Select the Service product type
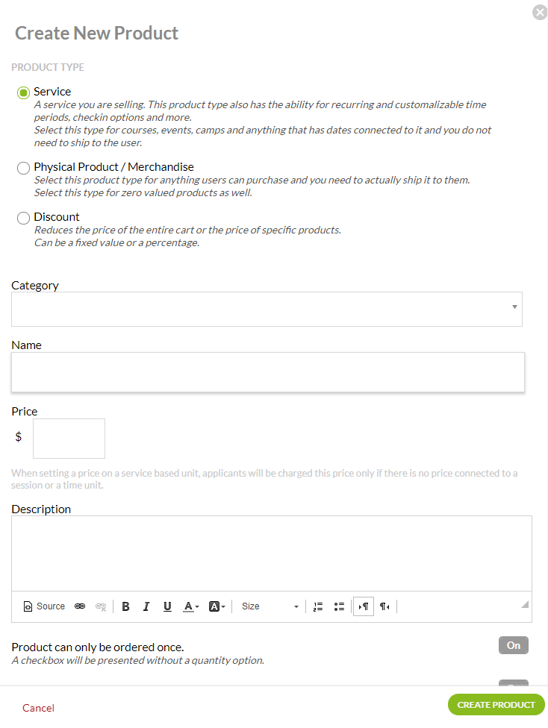The height and width of the screenshot is (728, 548). click(x=23, y=92)
